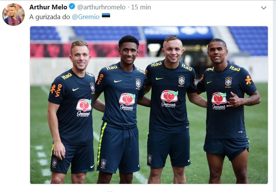Click the flag emoji after @Gremio
Screen dimensions: 276x192
coord(106,16)
